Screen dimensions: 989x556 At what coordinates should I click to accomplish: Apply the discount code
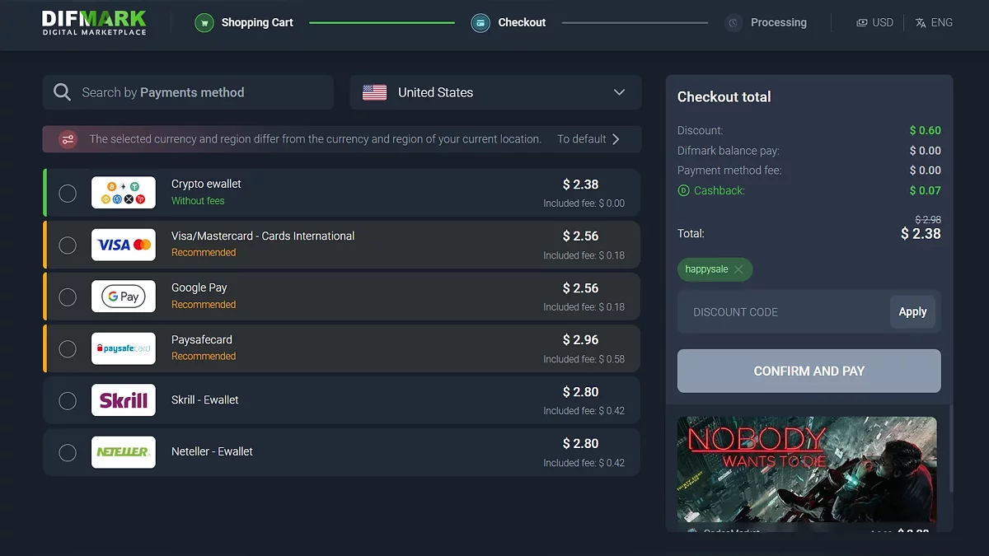point(912,312)
